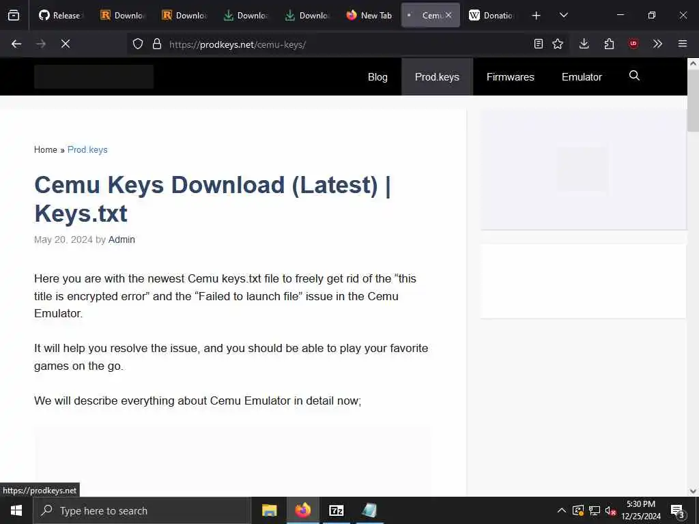Open the clock showing 5:30 PM

click(641, 510)
